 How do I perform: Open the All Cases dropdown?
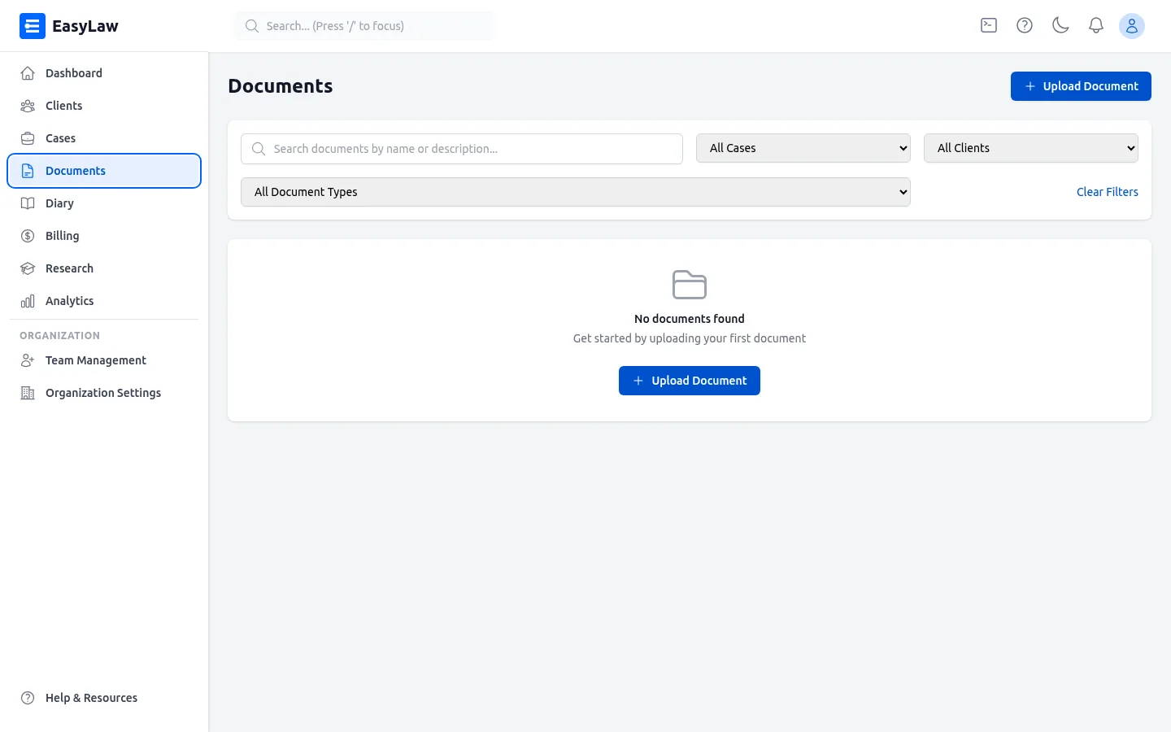point(803,148)
